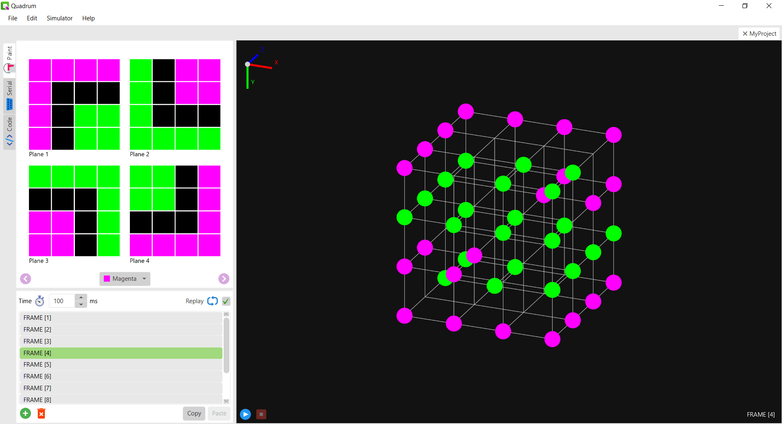This screenshot has width=782, height=424.
Task: Go back using the left circular arrow
Action: point(25,279)
